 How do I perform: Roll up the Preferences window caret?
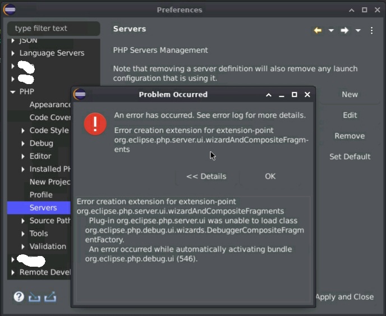pos(352,10)
